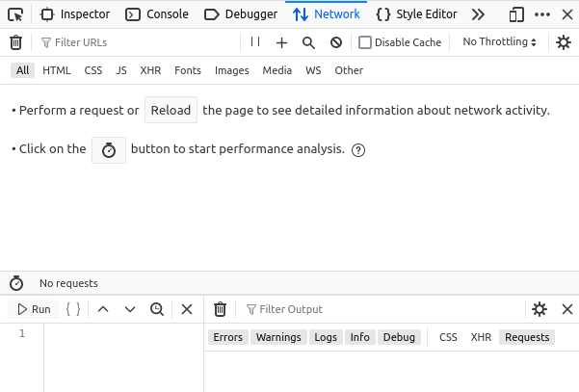579x392 pixels.
Task: Toggle the Errors console filter
Action: (228, 337)
